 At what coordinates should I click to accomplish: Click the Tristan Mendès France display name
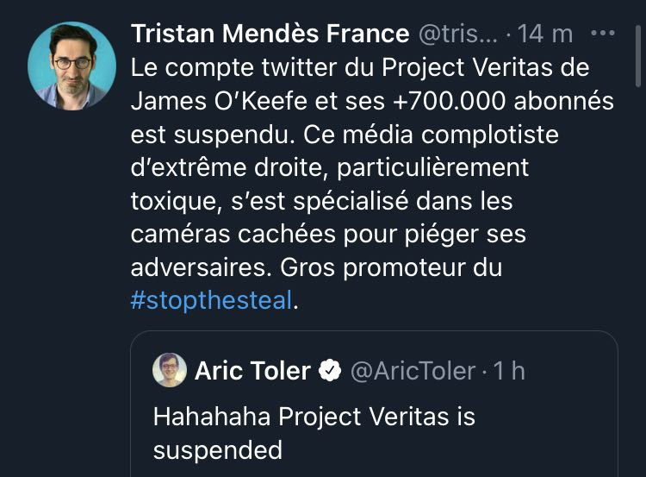pos(270,34)
